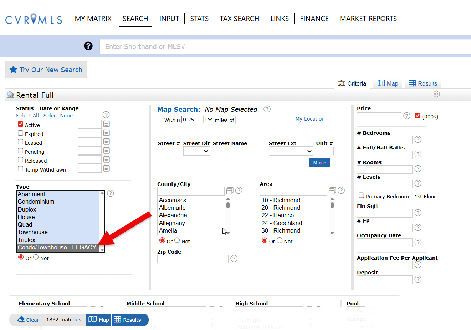Uncheck the Active status checkbox
Screen dimensions: 471x330
pyautogui.click(x=21, y=124)
